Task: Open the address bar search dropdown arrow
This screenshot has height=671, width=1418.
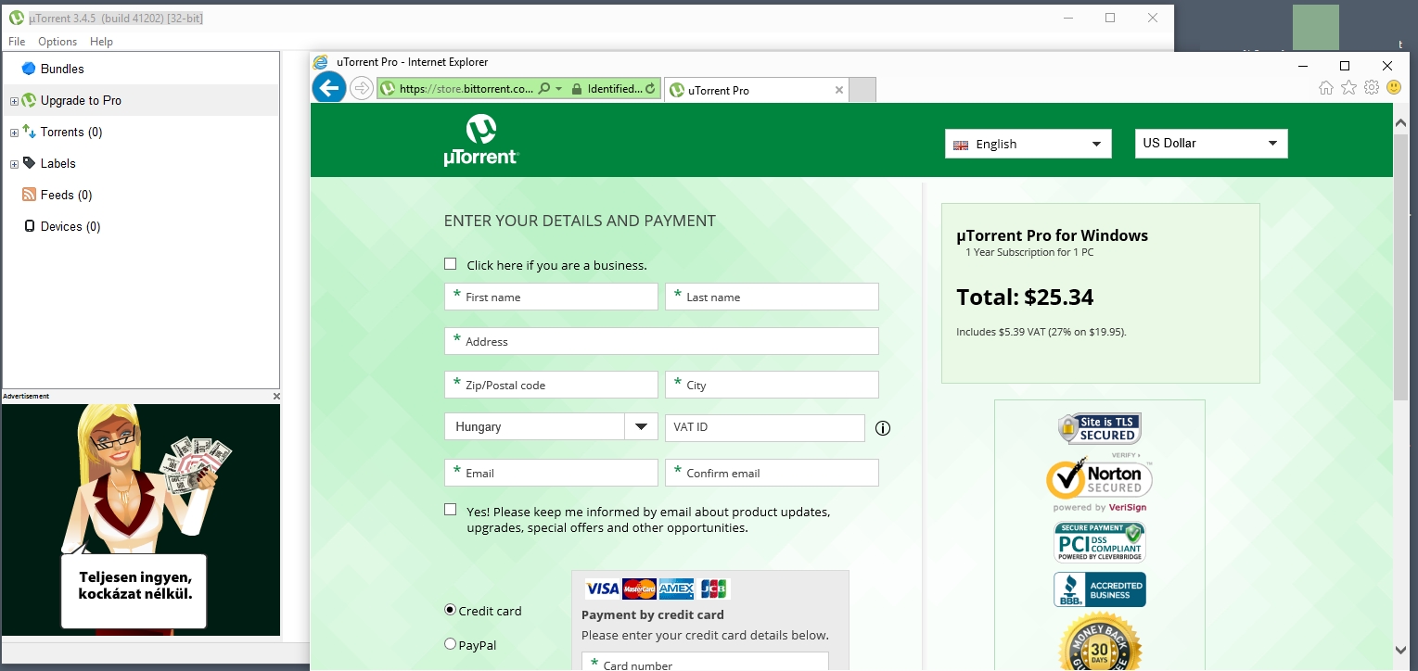Action: [x=559, y=89]
